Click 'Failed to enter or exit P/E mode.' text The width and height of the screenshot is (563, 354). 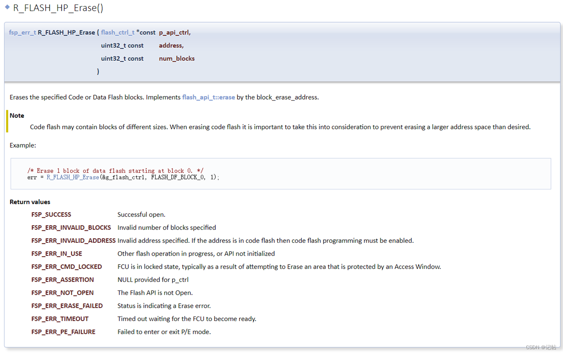coord(164,332)
